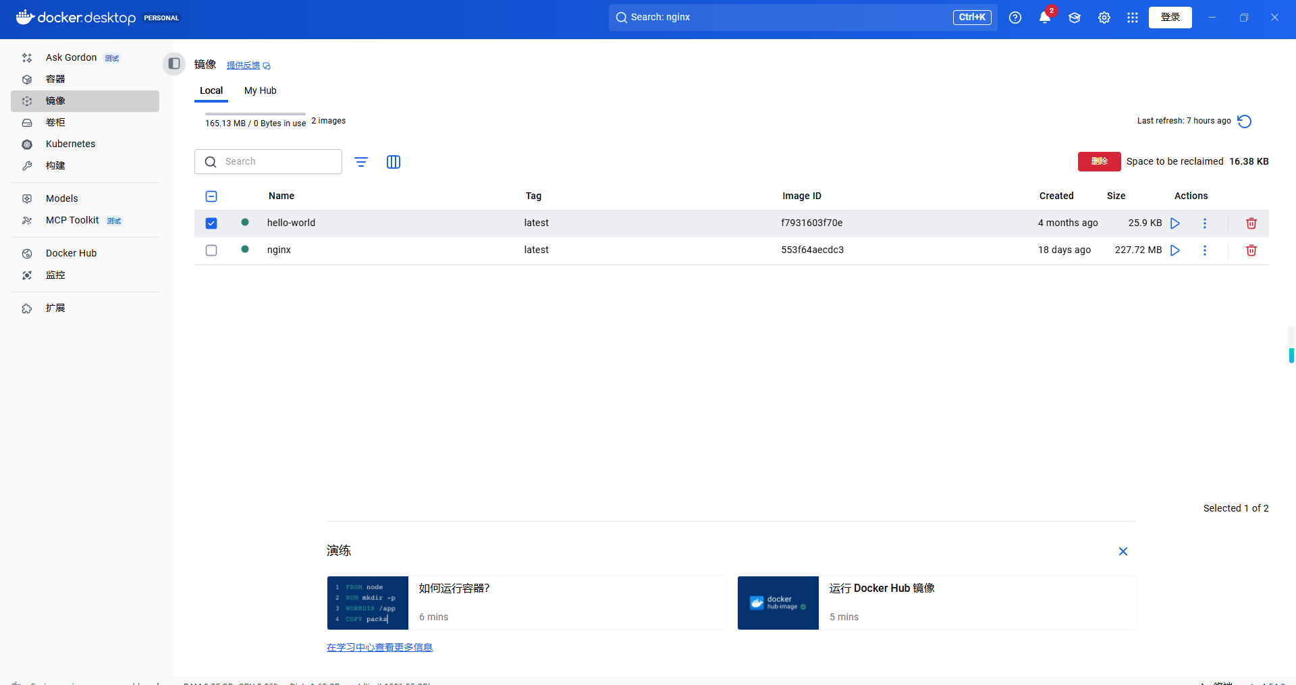Image resolution: width=1296 pixels, height=685 pixels.
Task: Open more actions for nginx
Action: pos(1205,250)
